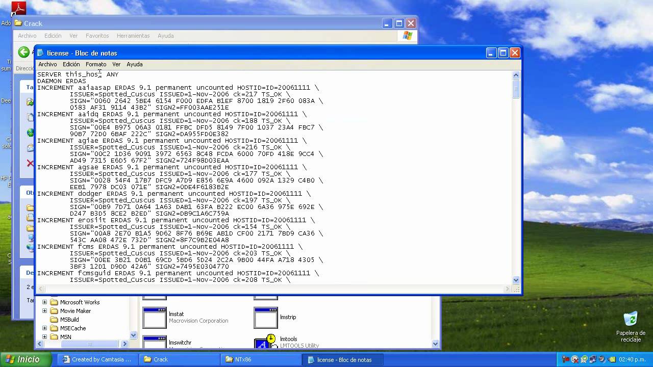
Task: Select the lmswitchr program icon
Action: pos(155,342)
